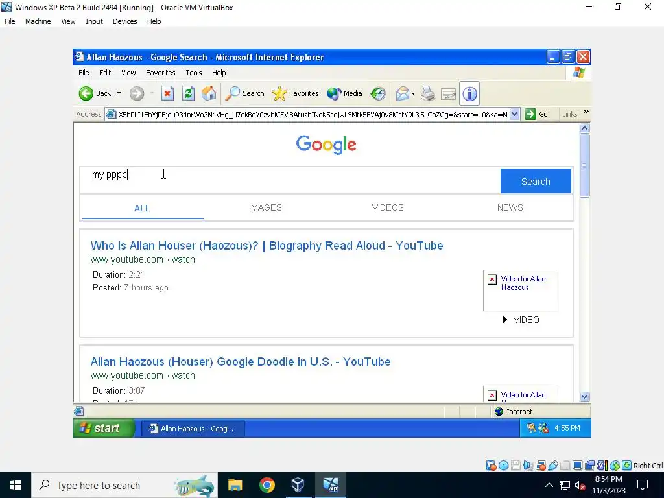Click VirtualBox mouse integration icon
This screenshot has width=664, height=498.
pos(615,466)
